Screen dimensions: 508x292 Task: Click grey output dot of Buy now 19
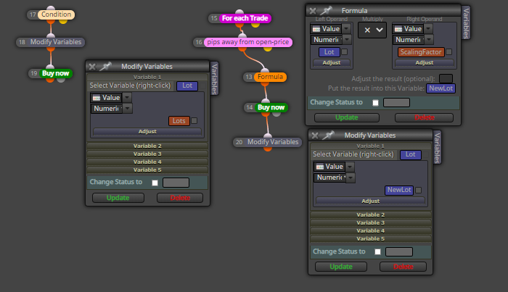coord(61,80)
